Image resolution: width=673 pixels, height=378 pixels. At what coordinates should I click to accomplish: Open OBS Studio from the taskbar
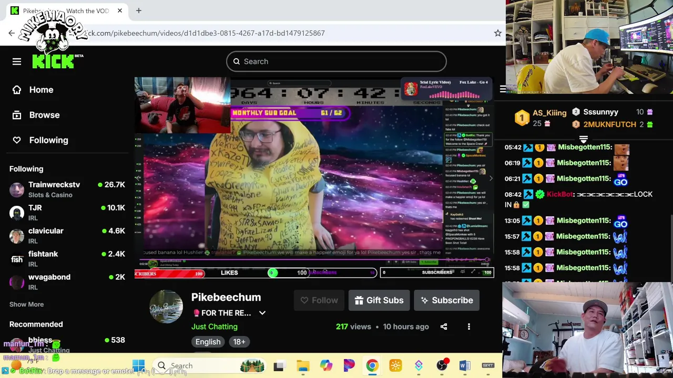point(442,365)
